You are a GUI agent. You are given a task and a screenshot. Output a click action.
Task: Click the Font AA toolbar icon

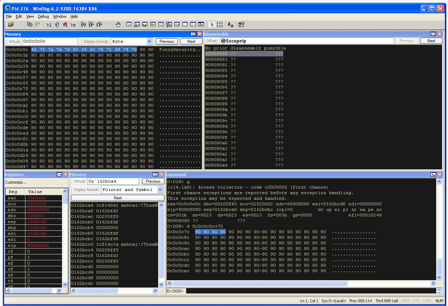click(x=231, y=24)
